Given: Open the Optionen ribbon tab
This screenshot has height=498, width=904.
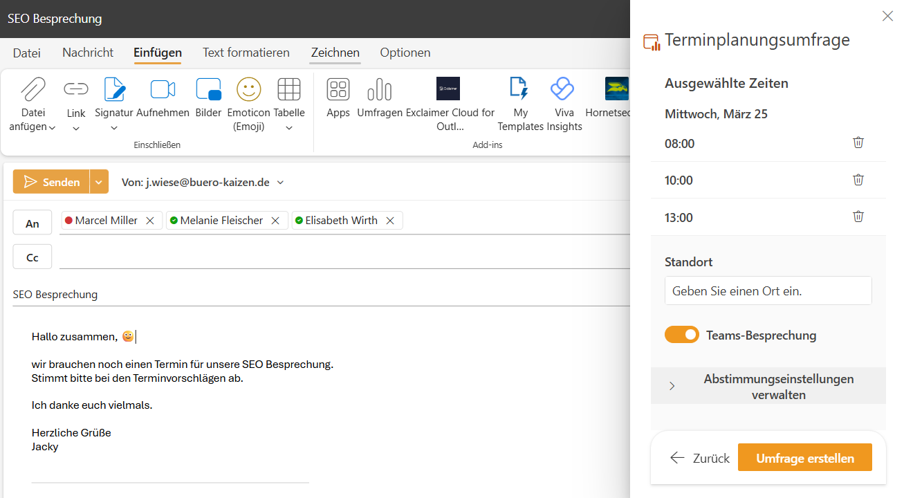Looking at the screenshot, I should pyautogui.click(x=405, y=53).
